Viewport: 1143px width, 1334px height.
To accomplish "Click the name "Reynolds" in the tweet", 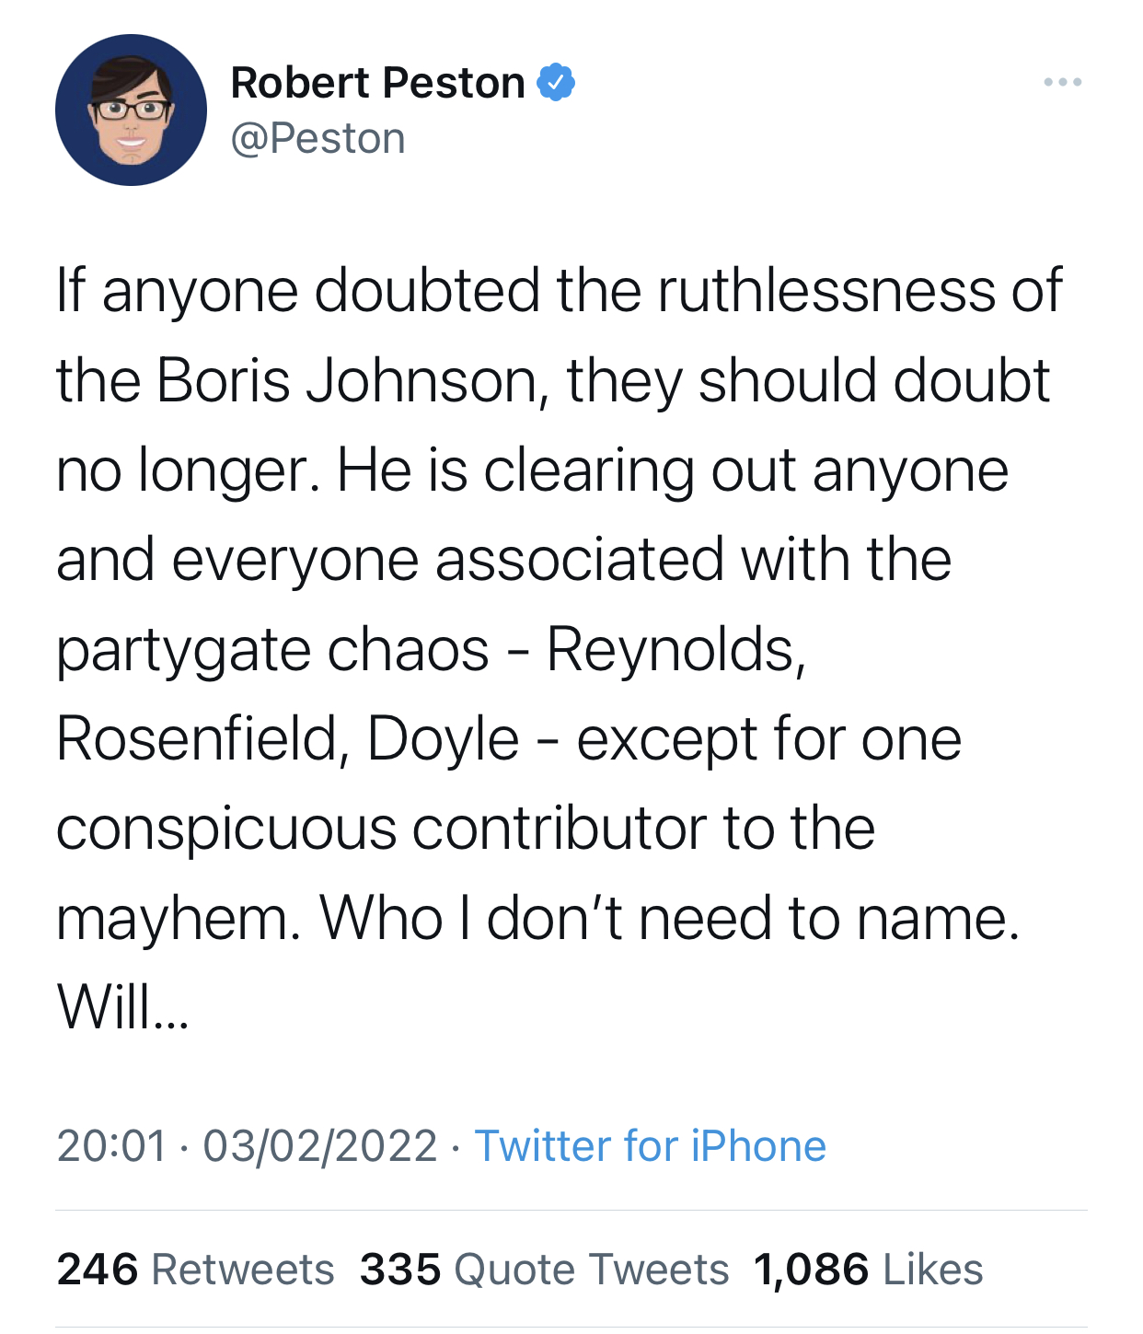I will (x=675, y=649).
